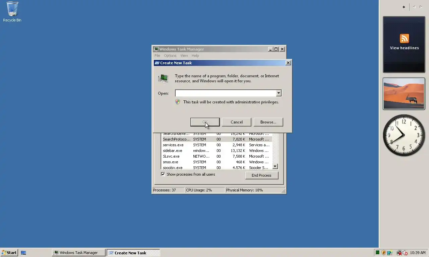Screen dimensions: 429x257
Task: Click the Browse... button
Action: pos(268,122)
